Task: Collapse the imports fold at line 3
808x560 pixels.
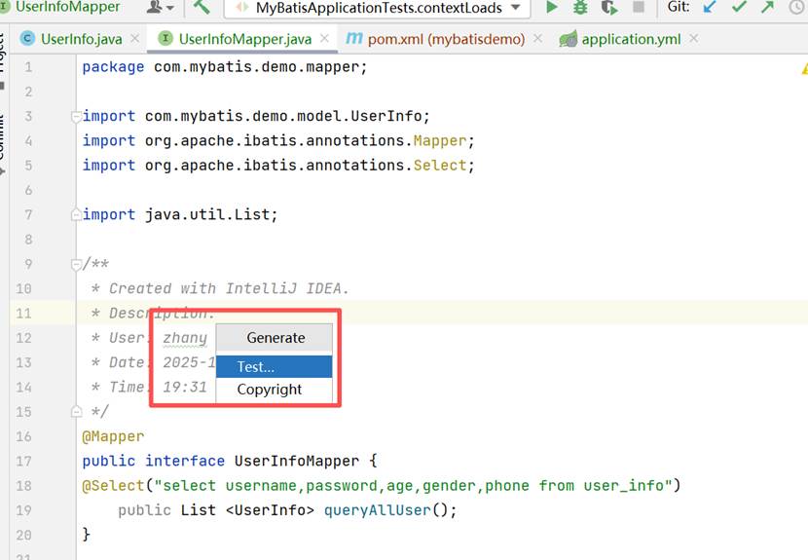Action: tap(76, 117)
